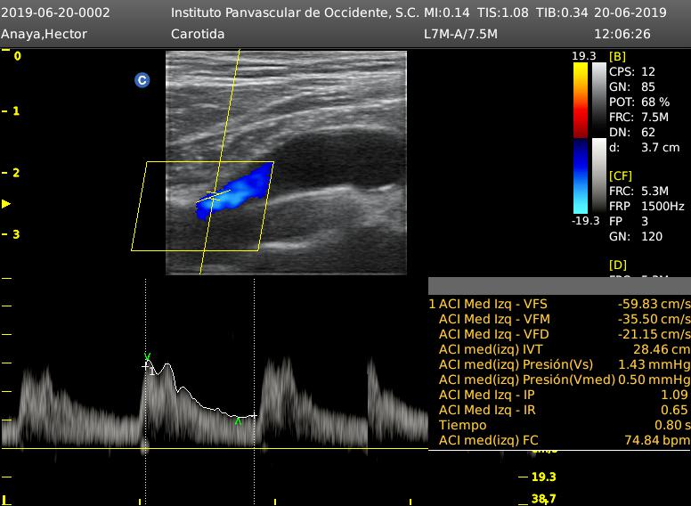This screenshot has height=506, width=691.
Task: Click the 19.3 Doppler velocity scale label
Action: tap(543, 477)
